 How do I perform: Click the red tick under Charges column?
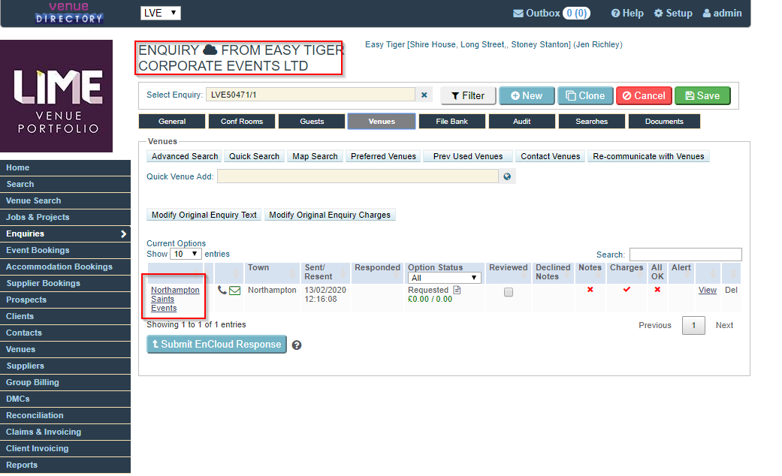click(x=627, y=289)
